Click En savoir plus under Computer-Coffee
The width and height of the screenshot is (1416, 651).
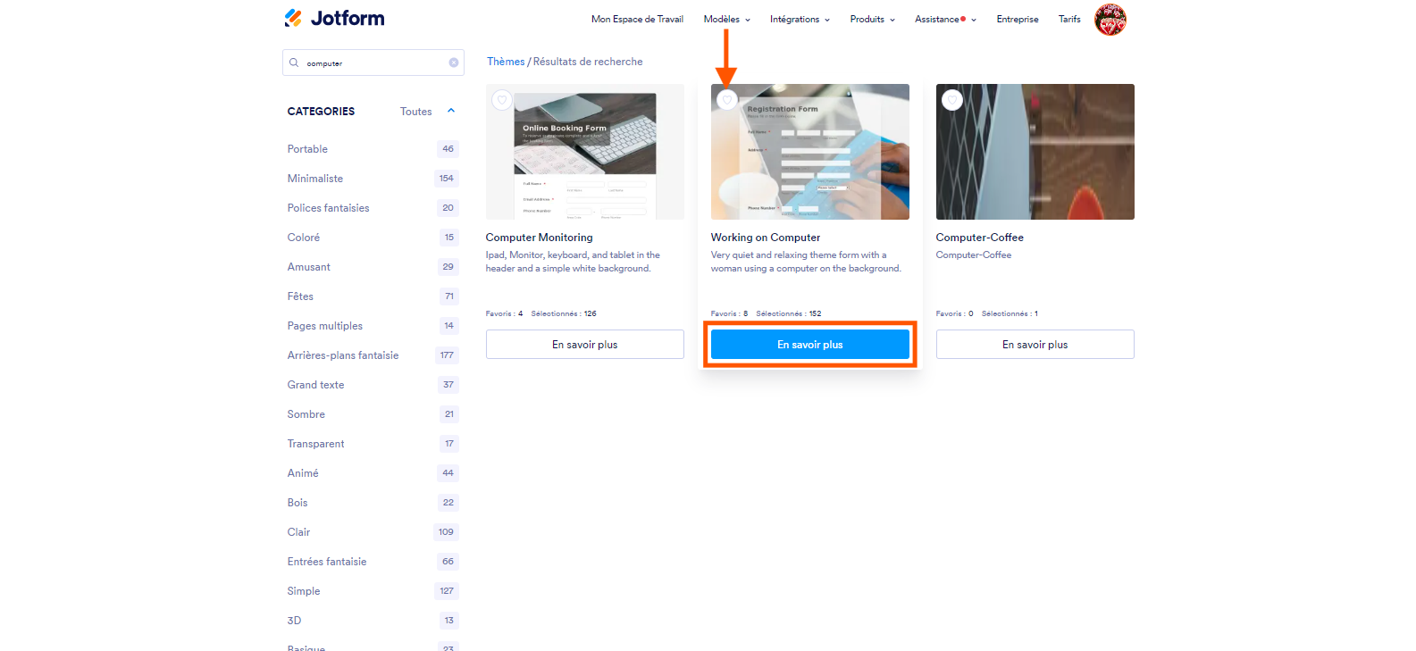click(x=1035, y=345)
